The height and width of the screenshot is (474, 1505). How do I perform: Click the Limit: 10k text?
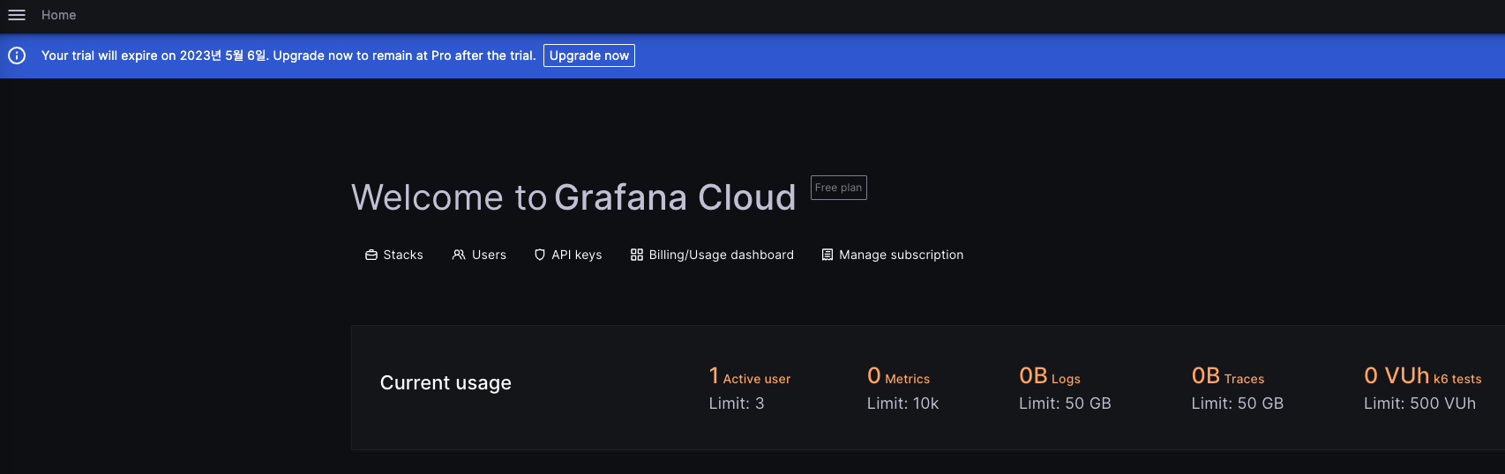(902, 404)
